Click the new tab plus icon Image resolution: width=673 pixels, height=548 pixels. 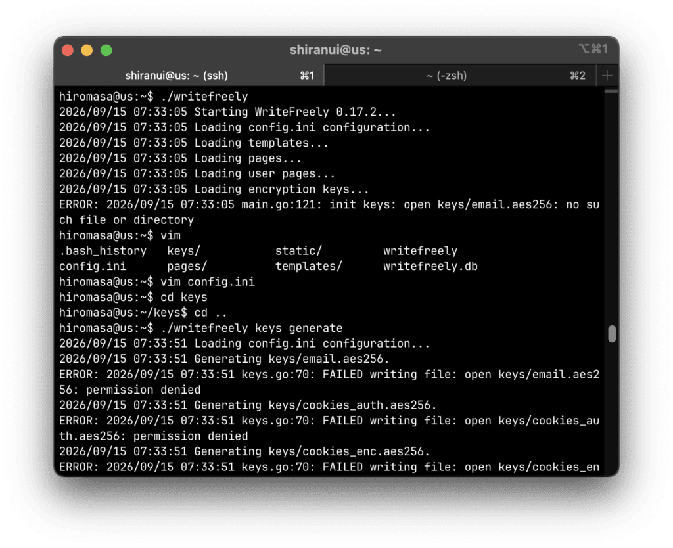(607, 76)
